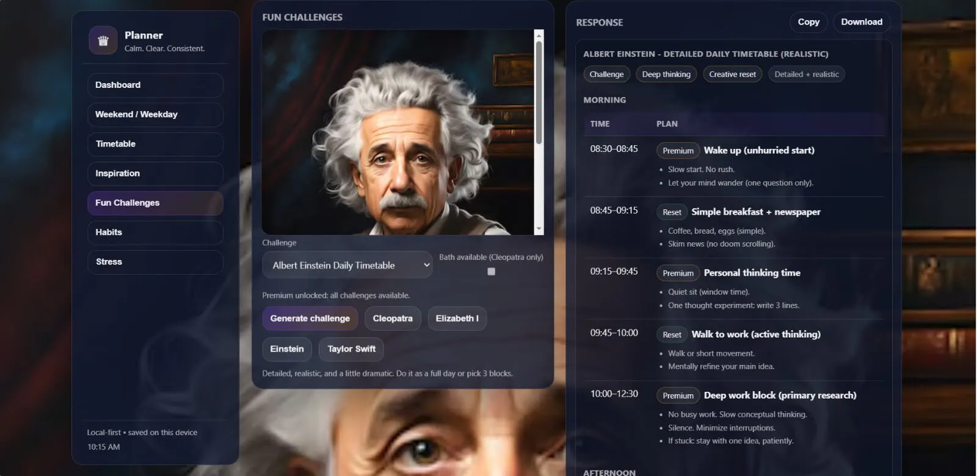This screenshot has width=977, height=476.
Task: Click 'One thought experiment: write 3 lines.' bullet
Action: pyautogui.click(x=733, y=306)
